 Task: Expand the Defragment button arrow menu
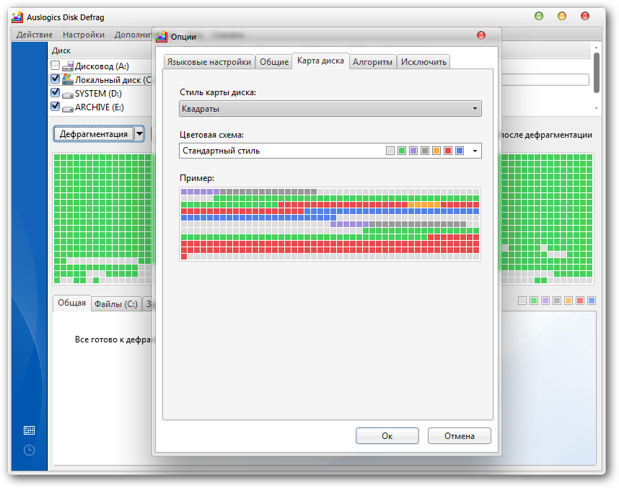(x=139, y=134)
